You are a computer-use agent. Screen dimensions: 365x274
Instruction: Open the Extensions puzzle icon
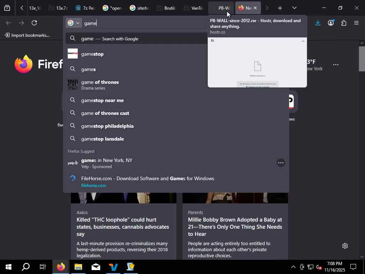point(344,23)
